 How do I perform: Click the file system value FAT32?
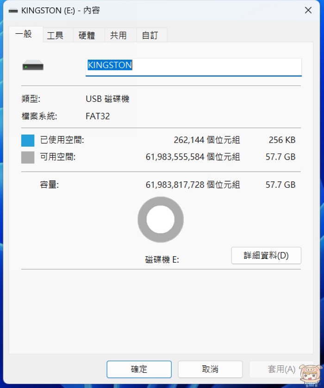click(x=98, y=116)
